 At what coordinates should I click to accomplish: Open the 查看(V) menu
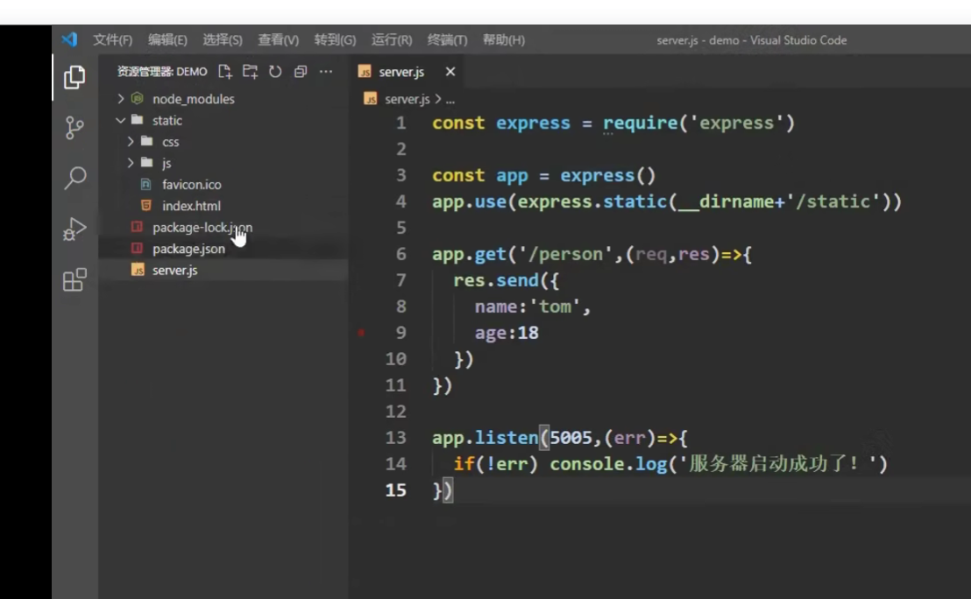pyautogui.click(x=278, y=40)
